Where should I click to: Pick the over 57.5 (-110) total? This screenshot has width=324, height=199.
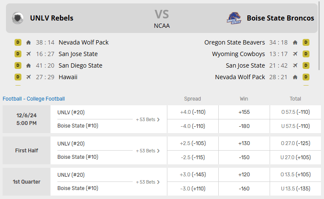[x=295, y=112]
